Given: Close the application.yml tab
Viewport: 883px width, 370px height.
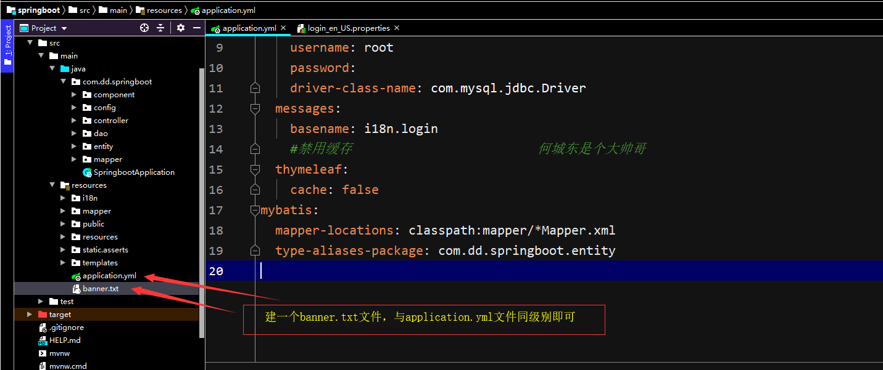Looking at the screenshot, I should pos(283,28).
